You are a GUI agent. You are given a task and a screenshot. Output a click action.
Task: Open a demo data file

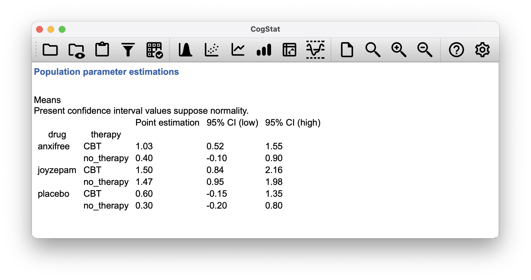76,49
